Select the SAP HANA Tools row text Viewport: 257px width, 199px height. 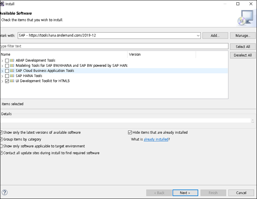pyautogui.click(x=29, y=76)
